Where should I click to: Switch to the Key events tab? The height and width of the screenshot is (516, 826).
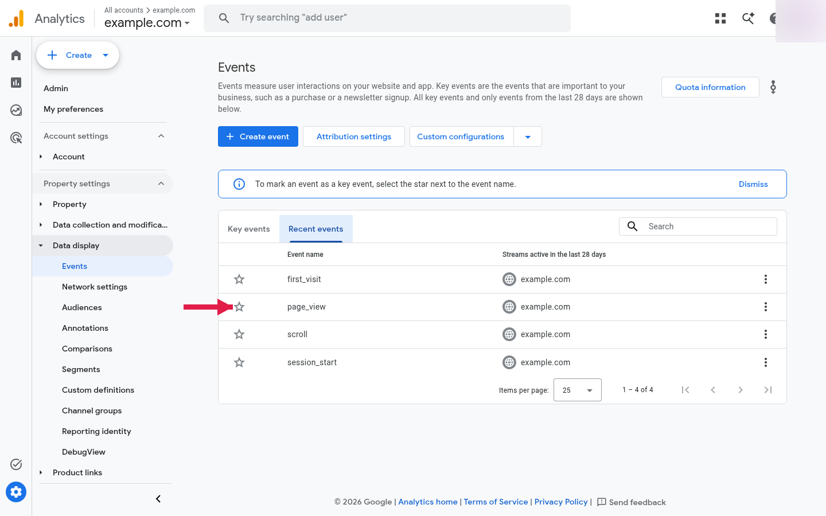click(x=248, y=229)
